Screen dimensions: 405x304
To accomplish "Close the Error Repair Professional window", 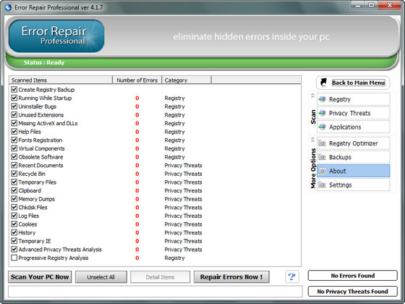I will (x=390, y=5).
